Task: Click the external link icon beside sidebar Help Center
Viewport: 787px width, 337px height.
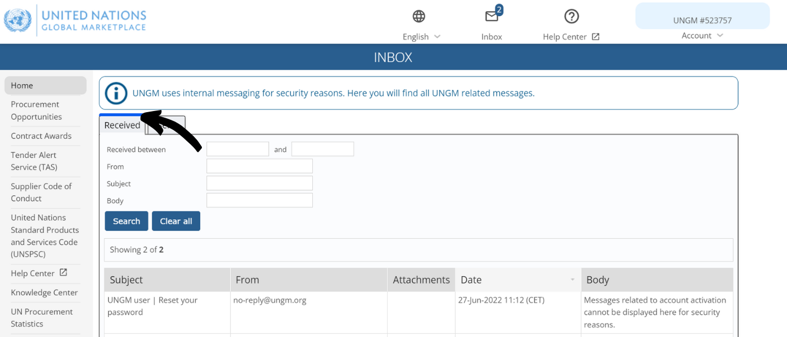Action: pyautogui.click(x=64, y=272)
